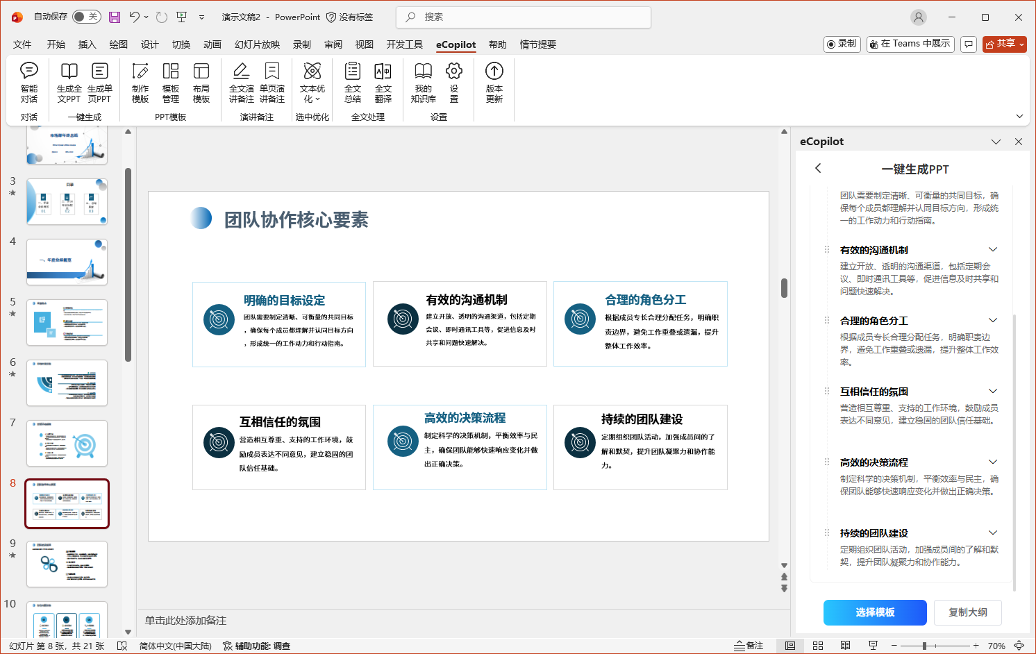The image size is (1036, 654).
Task: Open the 设计 ribbon tab
Action: 150,44
